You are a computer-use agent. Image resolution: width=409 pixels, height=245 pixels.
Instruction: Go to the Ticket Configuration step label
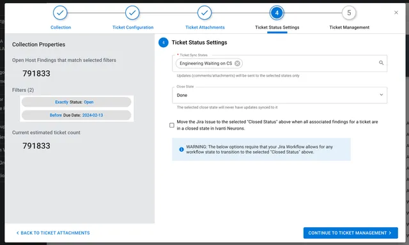tap(133, 27)
